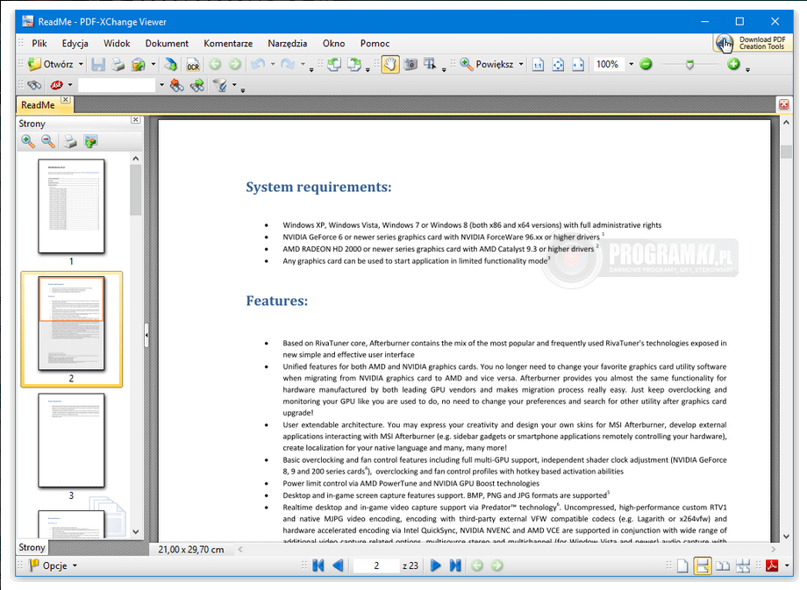Click the Print icon in main toolbar
Screen dimensions: 807x590
coord(118,64)
